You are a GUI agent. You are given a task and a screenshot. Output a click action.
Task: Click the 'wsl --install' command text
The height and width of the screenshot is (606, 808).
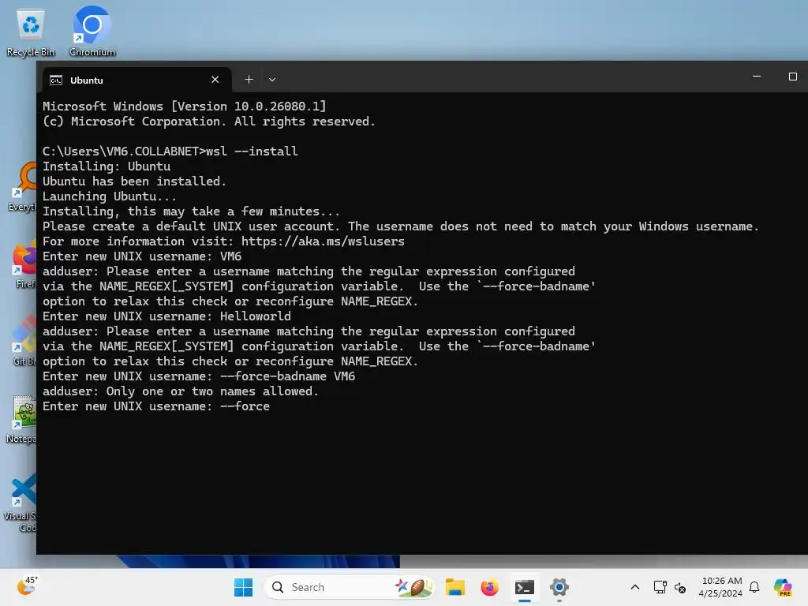(x=252, y=151)
